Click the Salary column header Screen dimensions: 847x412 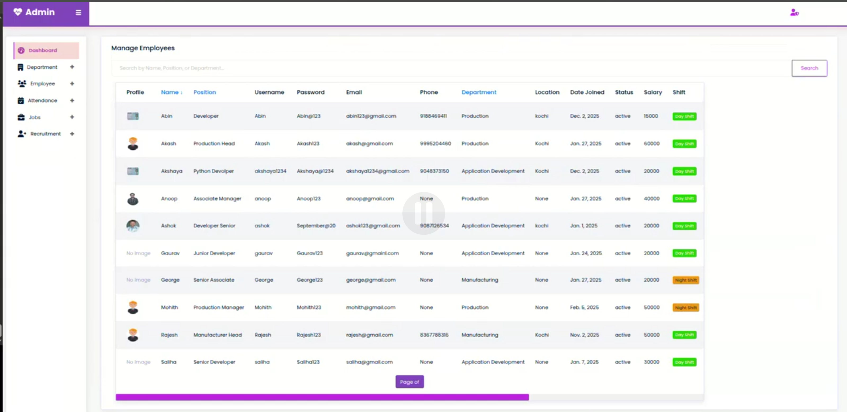point(653,92)
